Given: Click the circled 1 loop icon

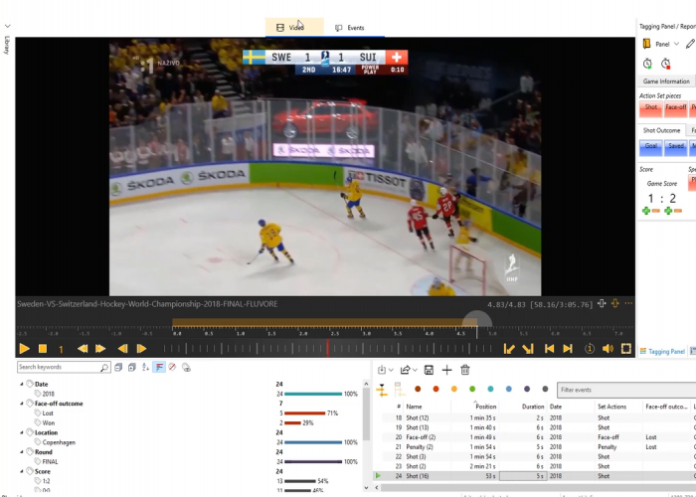Looking at the screenshot, I should 590,349.
